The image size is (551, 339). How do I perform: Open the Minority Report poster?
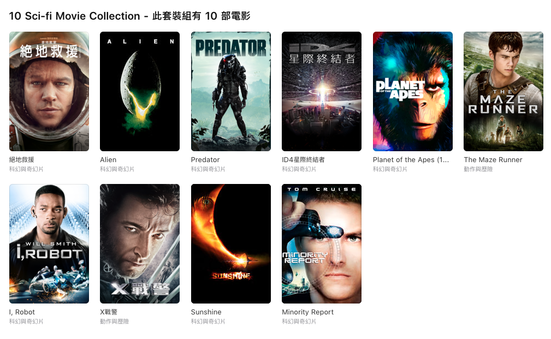coord(322,244)
